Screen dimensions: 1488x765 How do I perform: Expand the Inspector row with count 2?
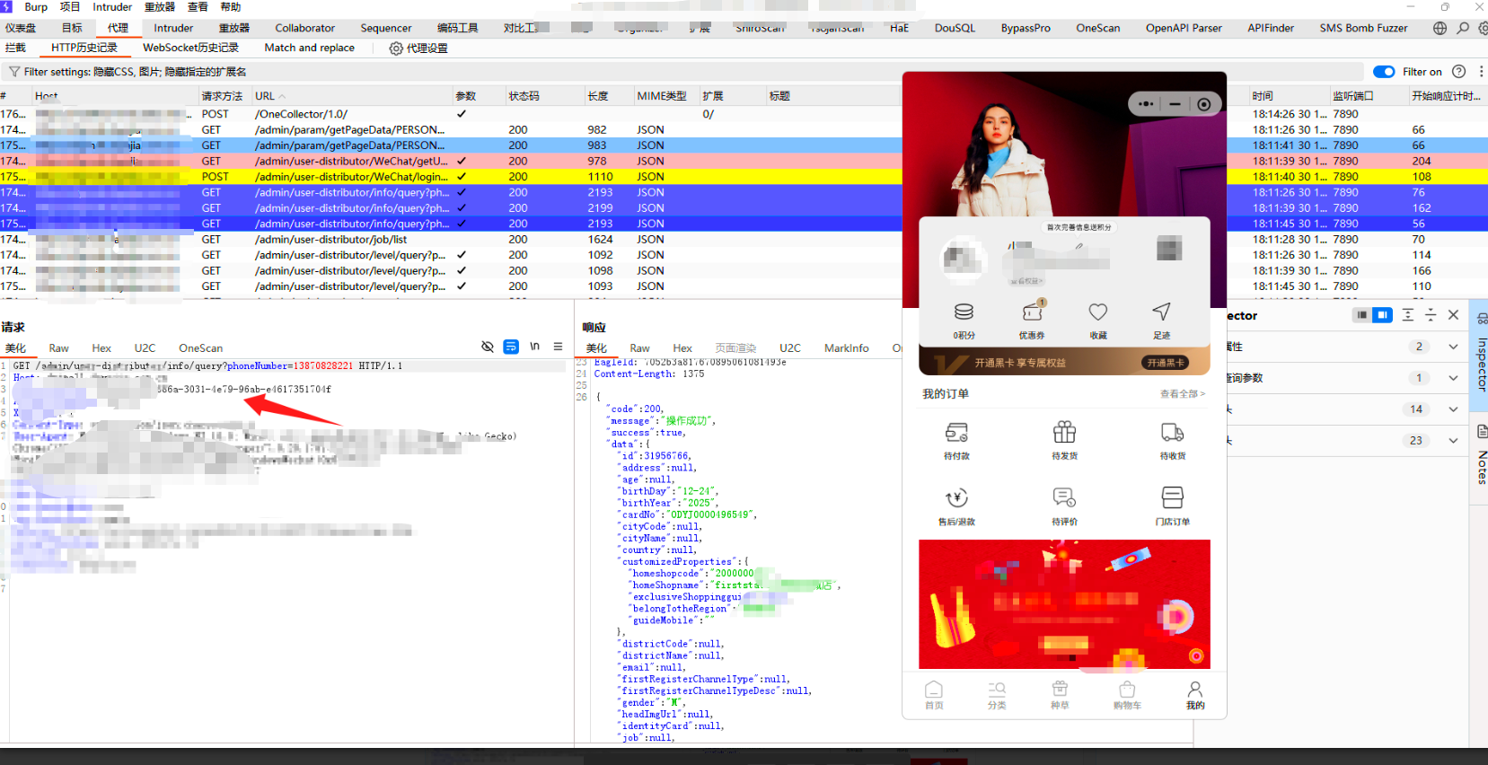click(x=1453, y=347)
